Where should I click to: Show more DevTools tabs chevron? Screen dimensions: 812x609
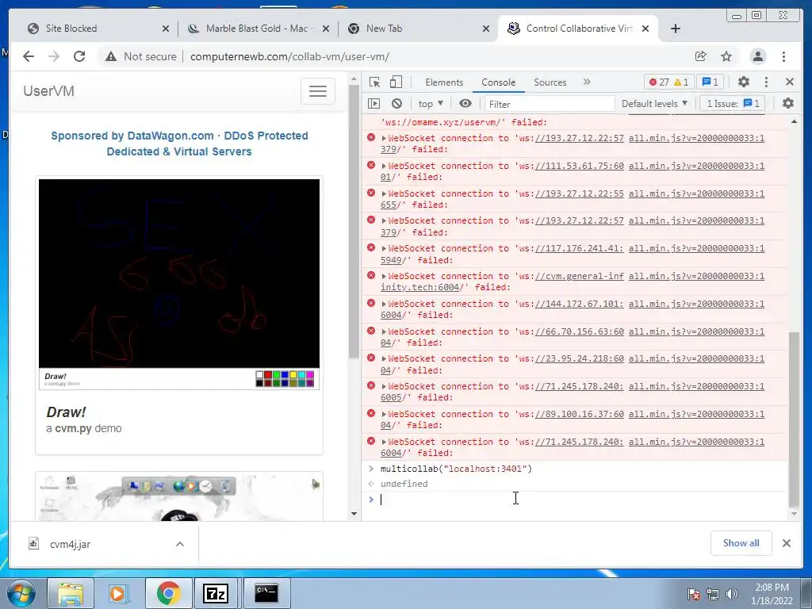click(587, 82)
